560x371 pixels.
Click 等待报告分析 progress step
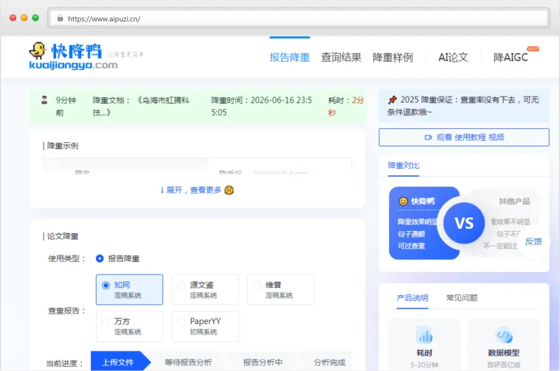click(x=188, y=363)
